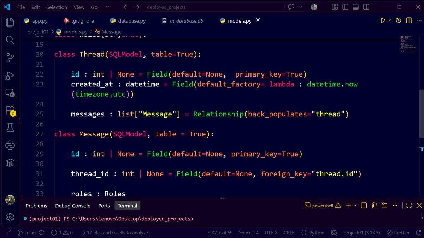Open the Accounts avatar menu
Image resolution: width=424 pixels, height=238 pixels.
pyautogui.click(x=10, y=200)
